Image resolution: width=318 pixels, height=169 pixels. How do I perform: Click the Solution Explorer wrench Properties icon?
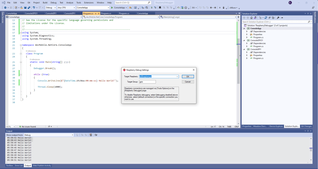[x=278, y=18]
